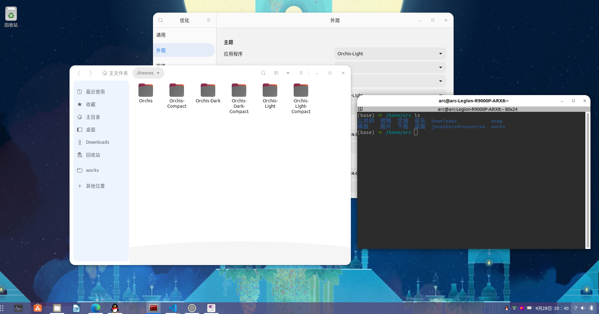Click the terminal prompt input area

416,132
